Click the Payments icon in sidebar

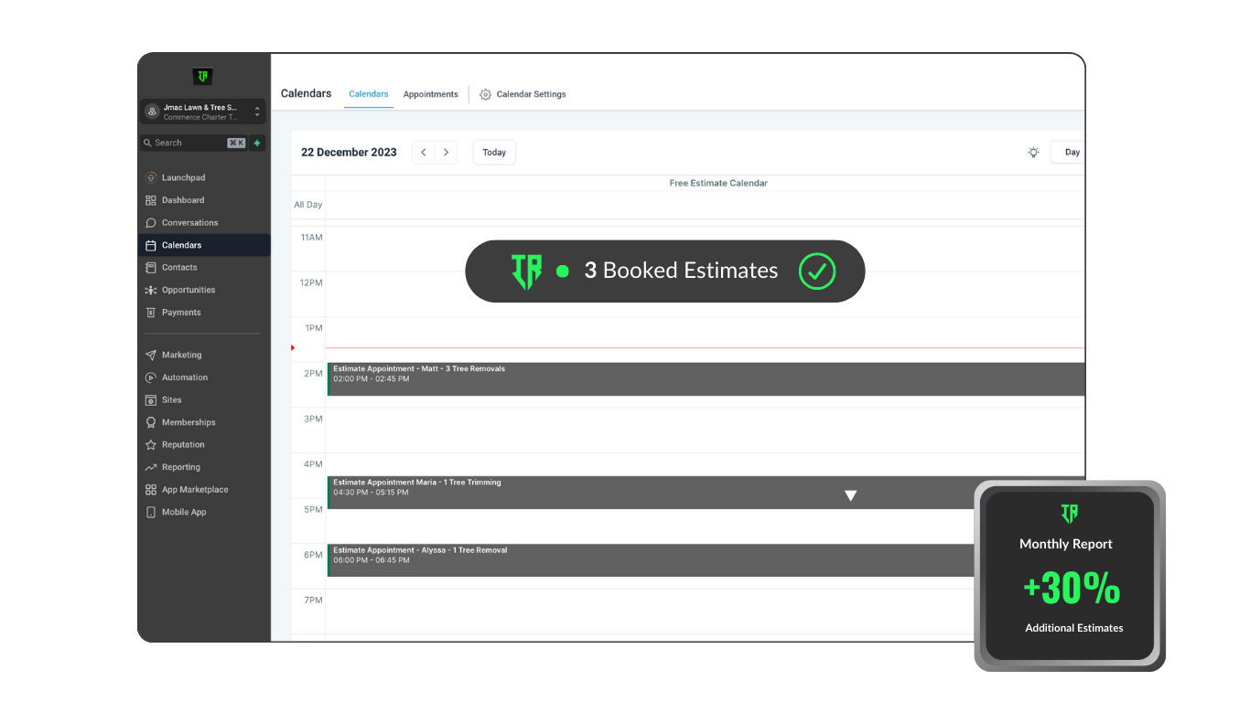(151, 313)
